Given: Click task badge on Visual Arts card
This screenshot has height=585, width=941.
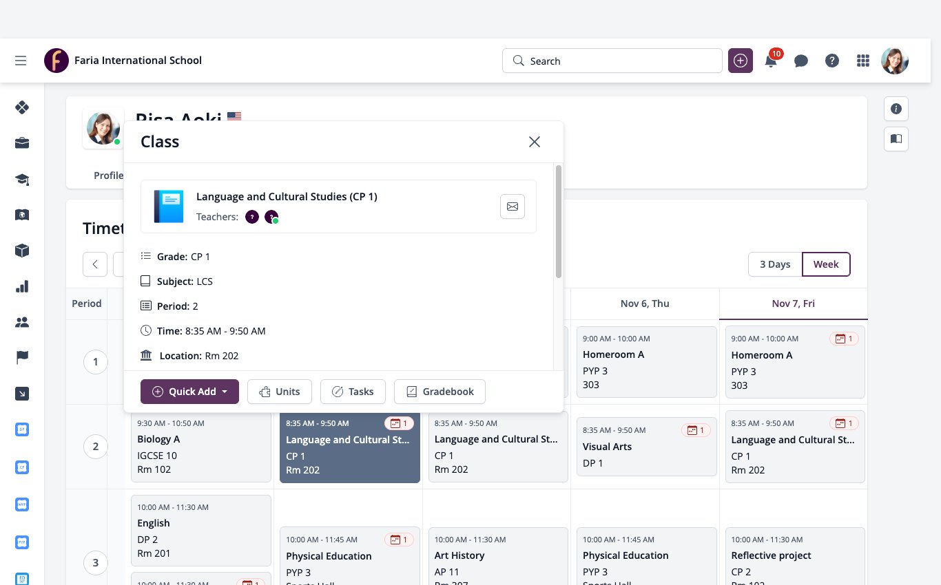Looking at the screenshot, I should [696, 430].
